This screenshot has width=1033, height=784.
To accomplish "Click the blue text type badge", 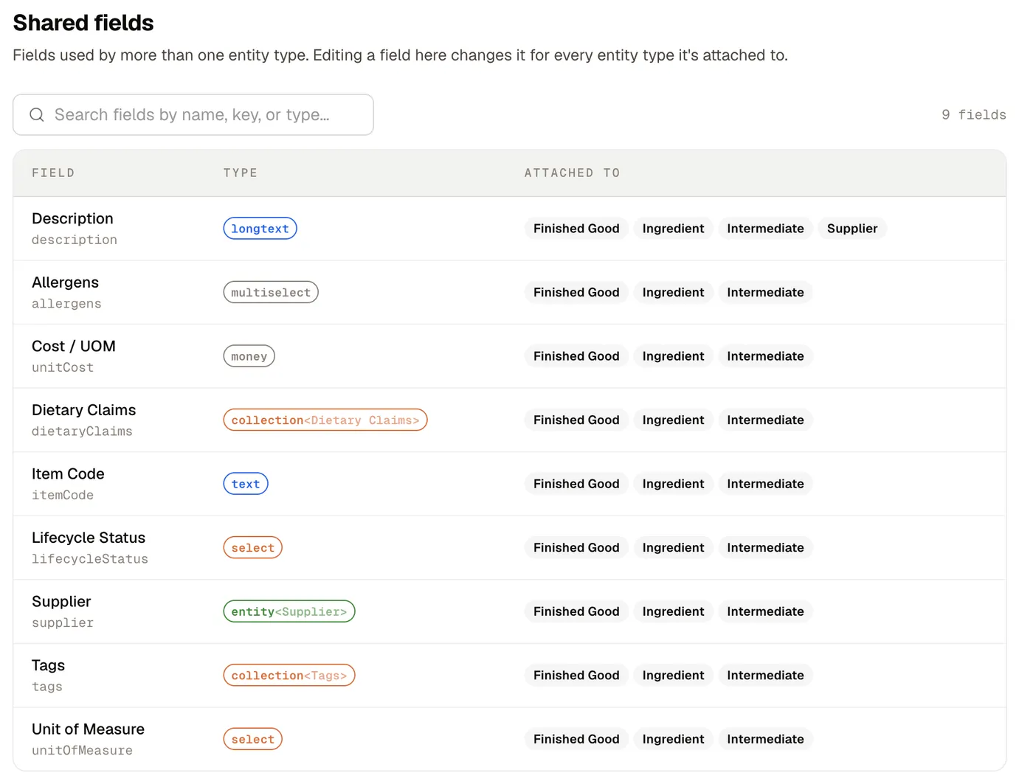I will 246,484.
